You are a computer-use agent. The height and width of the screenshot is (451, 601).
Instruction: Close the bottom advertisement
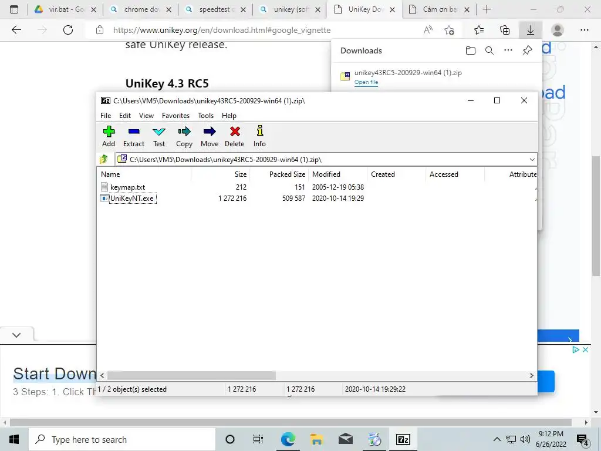coord(585,349)
